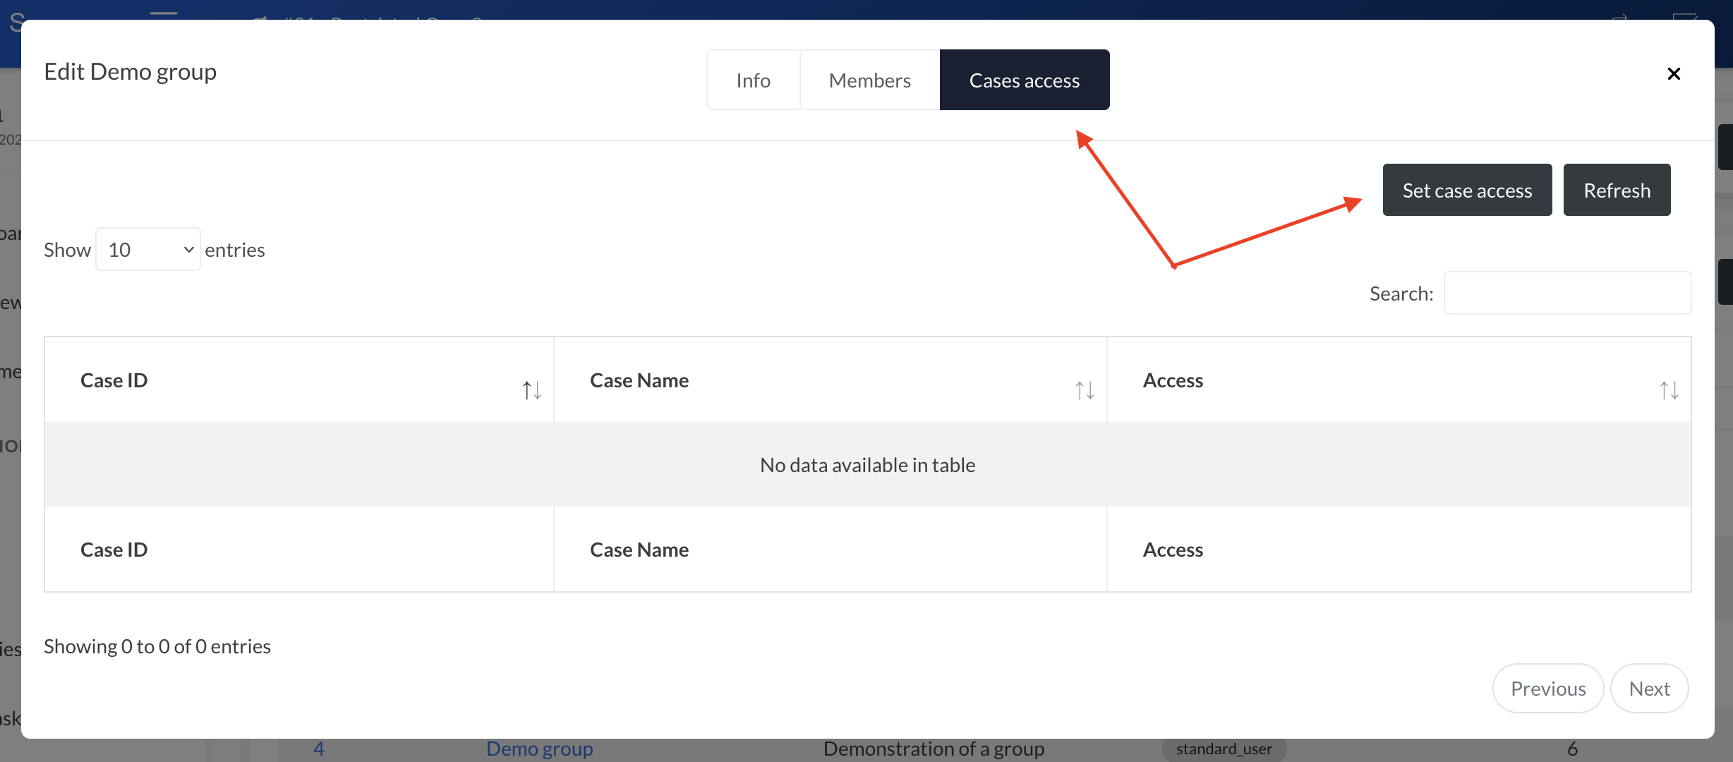Expand the entries per page dropdown
This screenshot has height=762, width=1733.
click(148, 248)
